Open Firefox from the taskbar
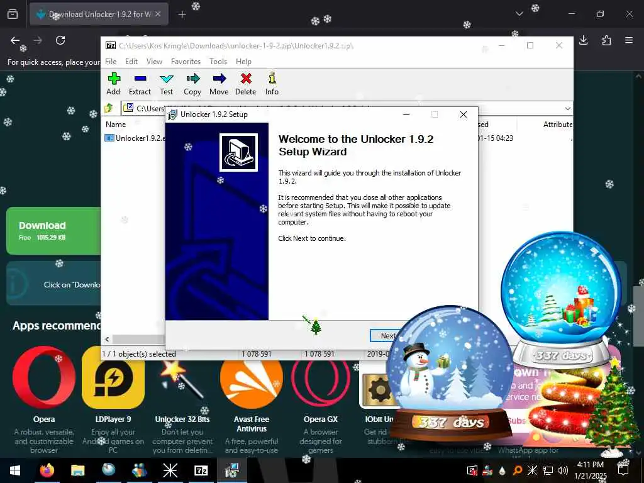The height and width of the screenshot is (483, 644). point(47,470)
